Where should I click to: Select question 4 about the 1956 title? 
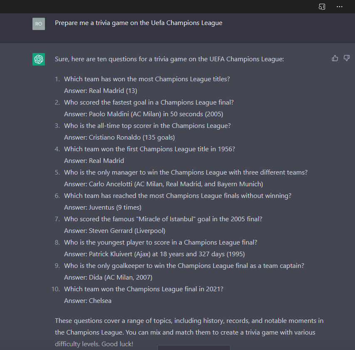point(150,149)
